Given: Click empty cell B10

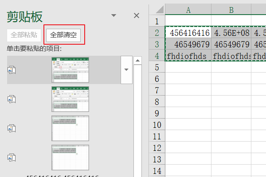Looking at the screenshot, I should click(231, 124).
